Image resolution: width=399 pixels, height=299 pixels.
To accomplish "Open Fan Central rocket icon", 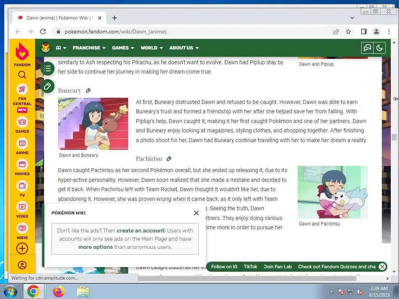I will point(22,90).
